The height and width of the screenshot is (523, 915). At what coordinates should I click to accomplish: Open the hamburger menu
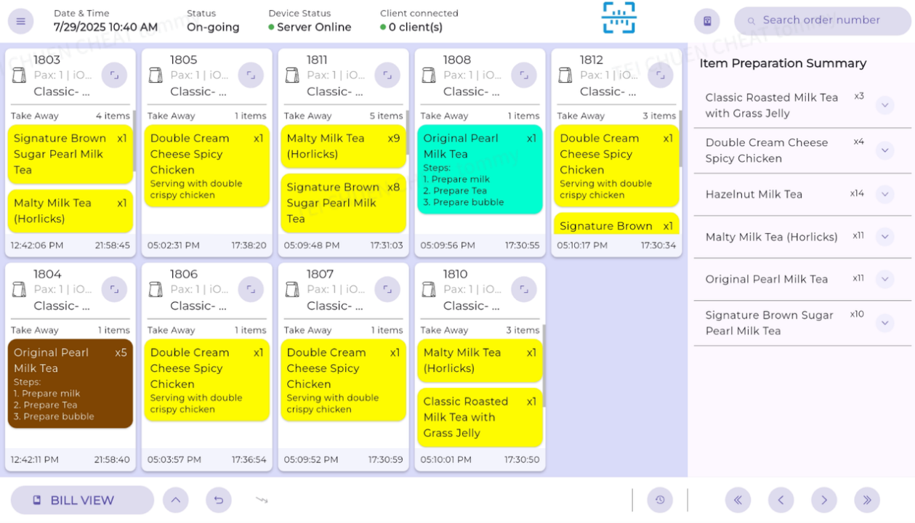[20, 21]
